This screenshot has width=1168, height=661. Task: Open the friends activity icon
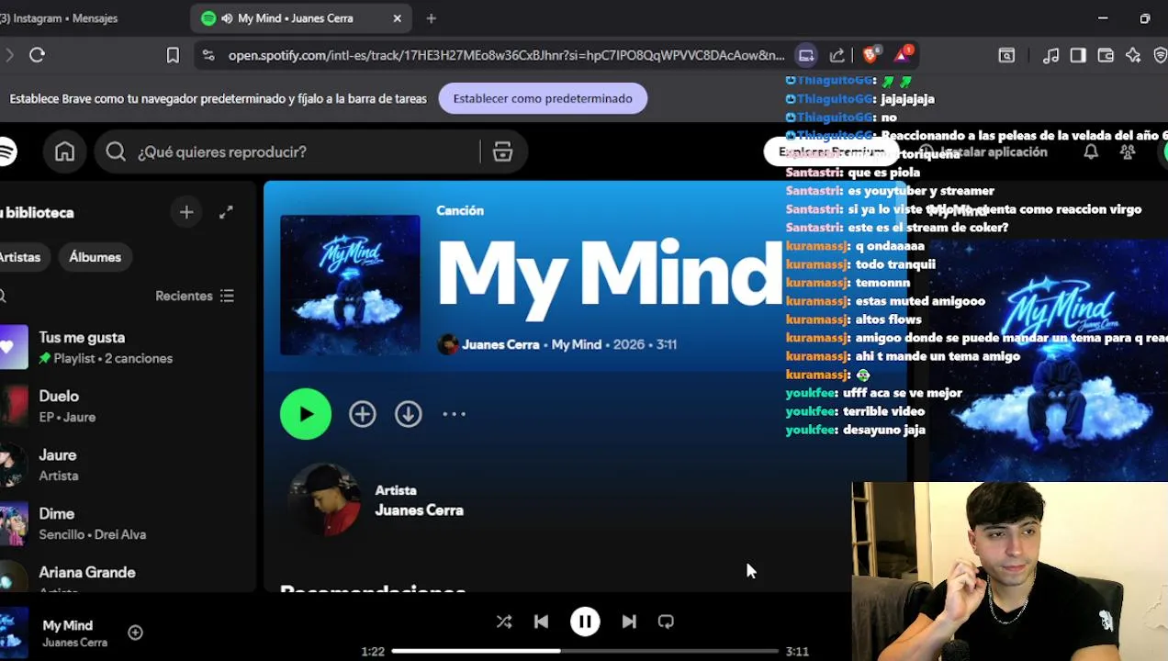1128,152
